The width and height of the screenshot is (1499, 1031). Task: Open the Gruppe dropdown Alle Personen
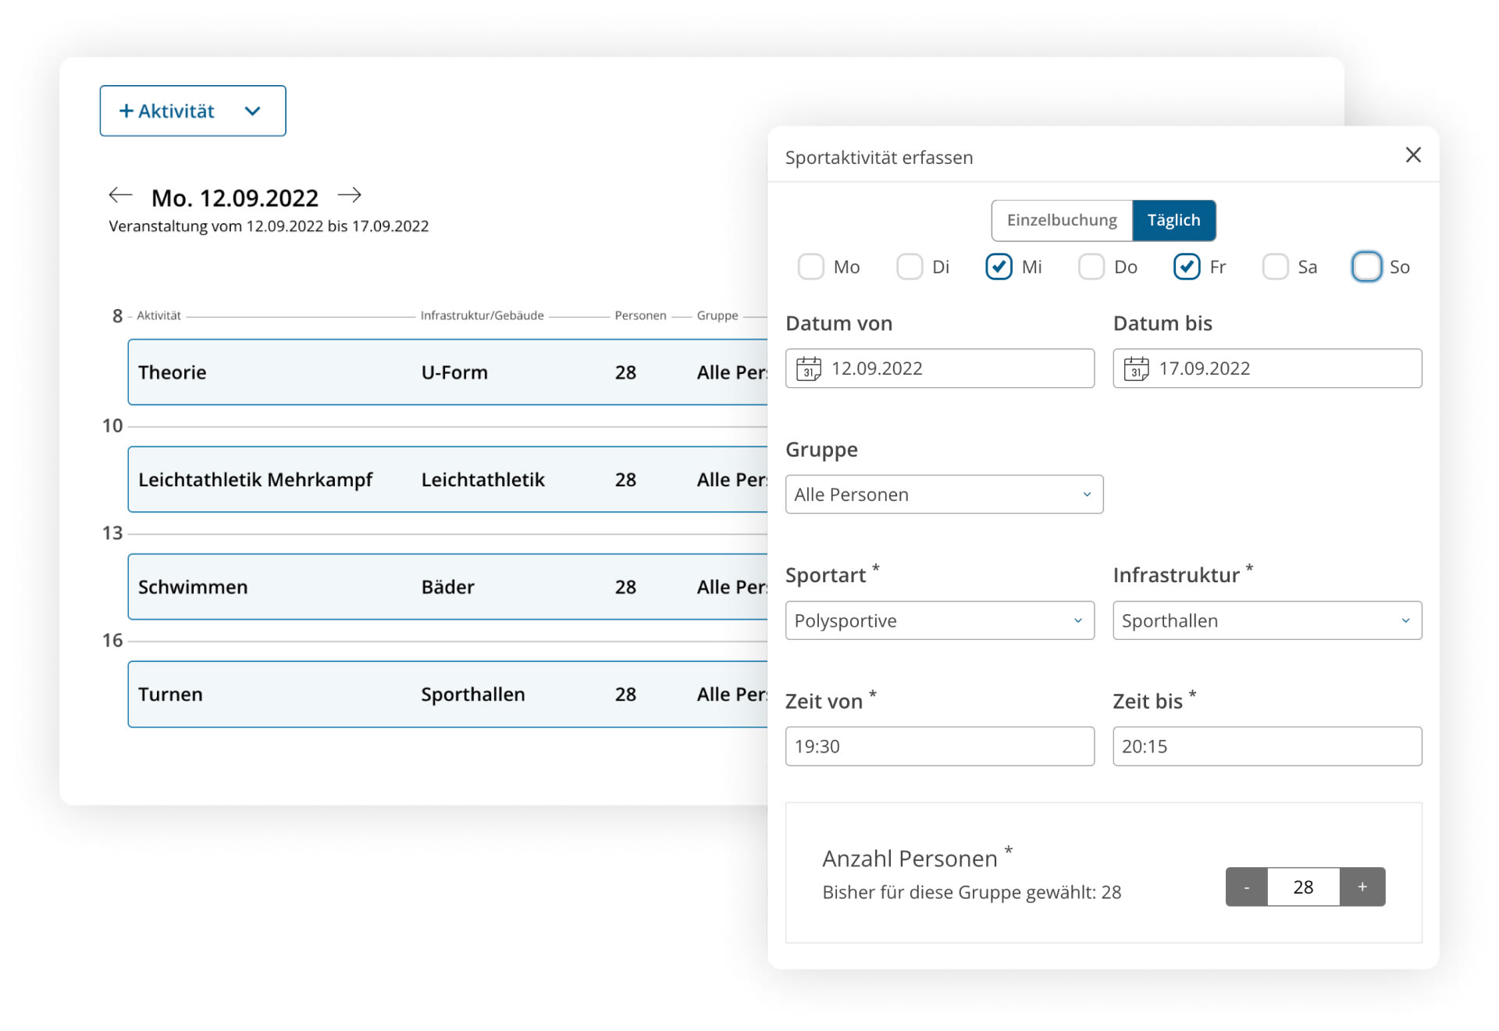click(943, 494)
